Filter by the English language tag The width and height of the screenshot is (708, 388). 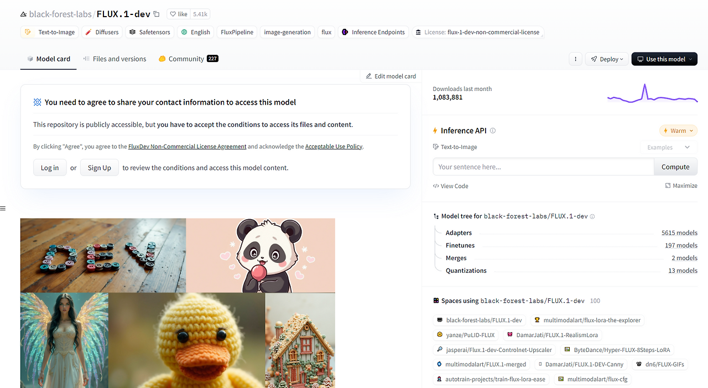point(195,32)
